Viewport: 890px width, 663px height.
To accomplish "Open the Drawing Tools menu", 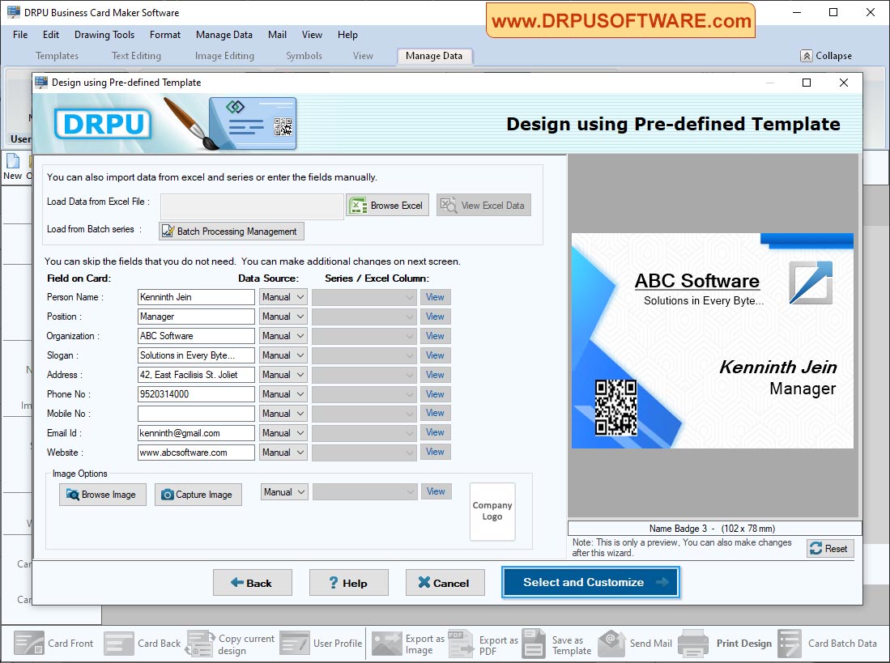I will (x=104, y=35).
